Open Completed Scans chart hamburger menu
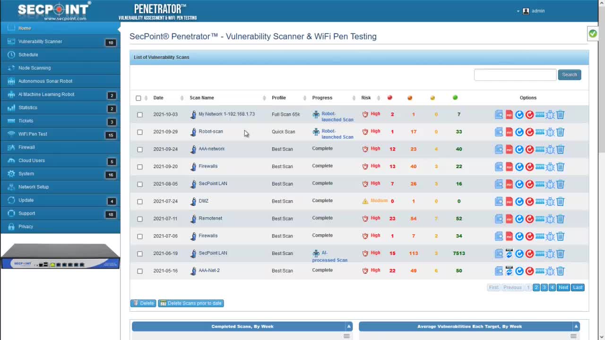Screen dimensions: 605x340 (x=346, y=336)
